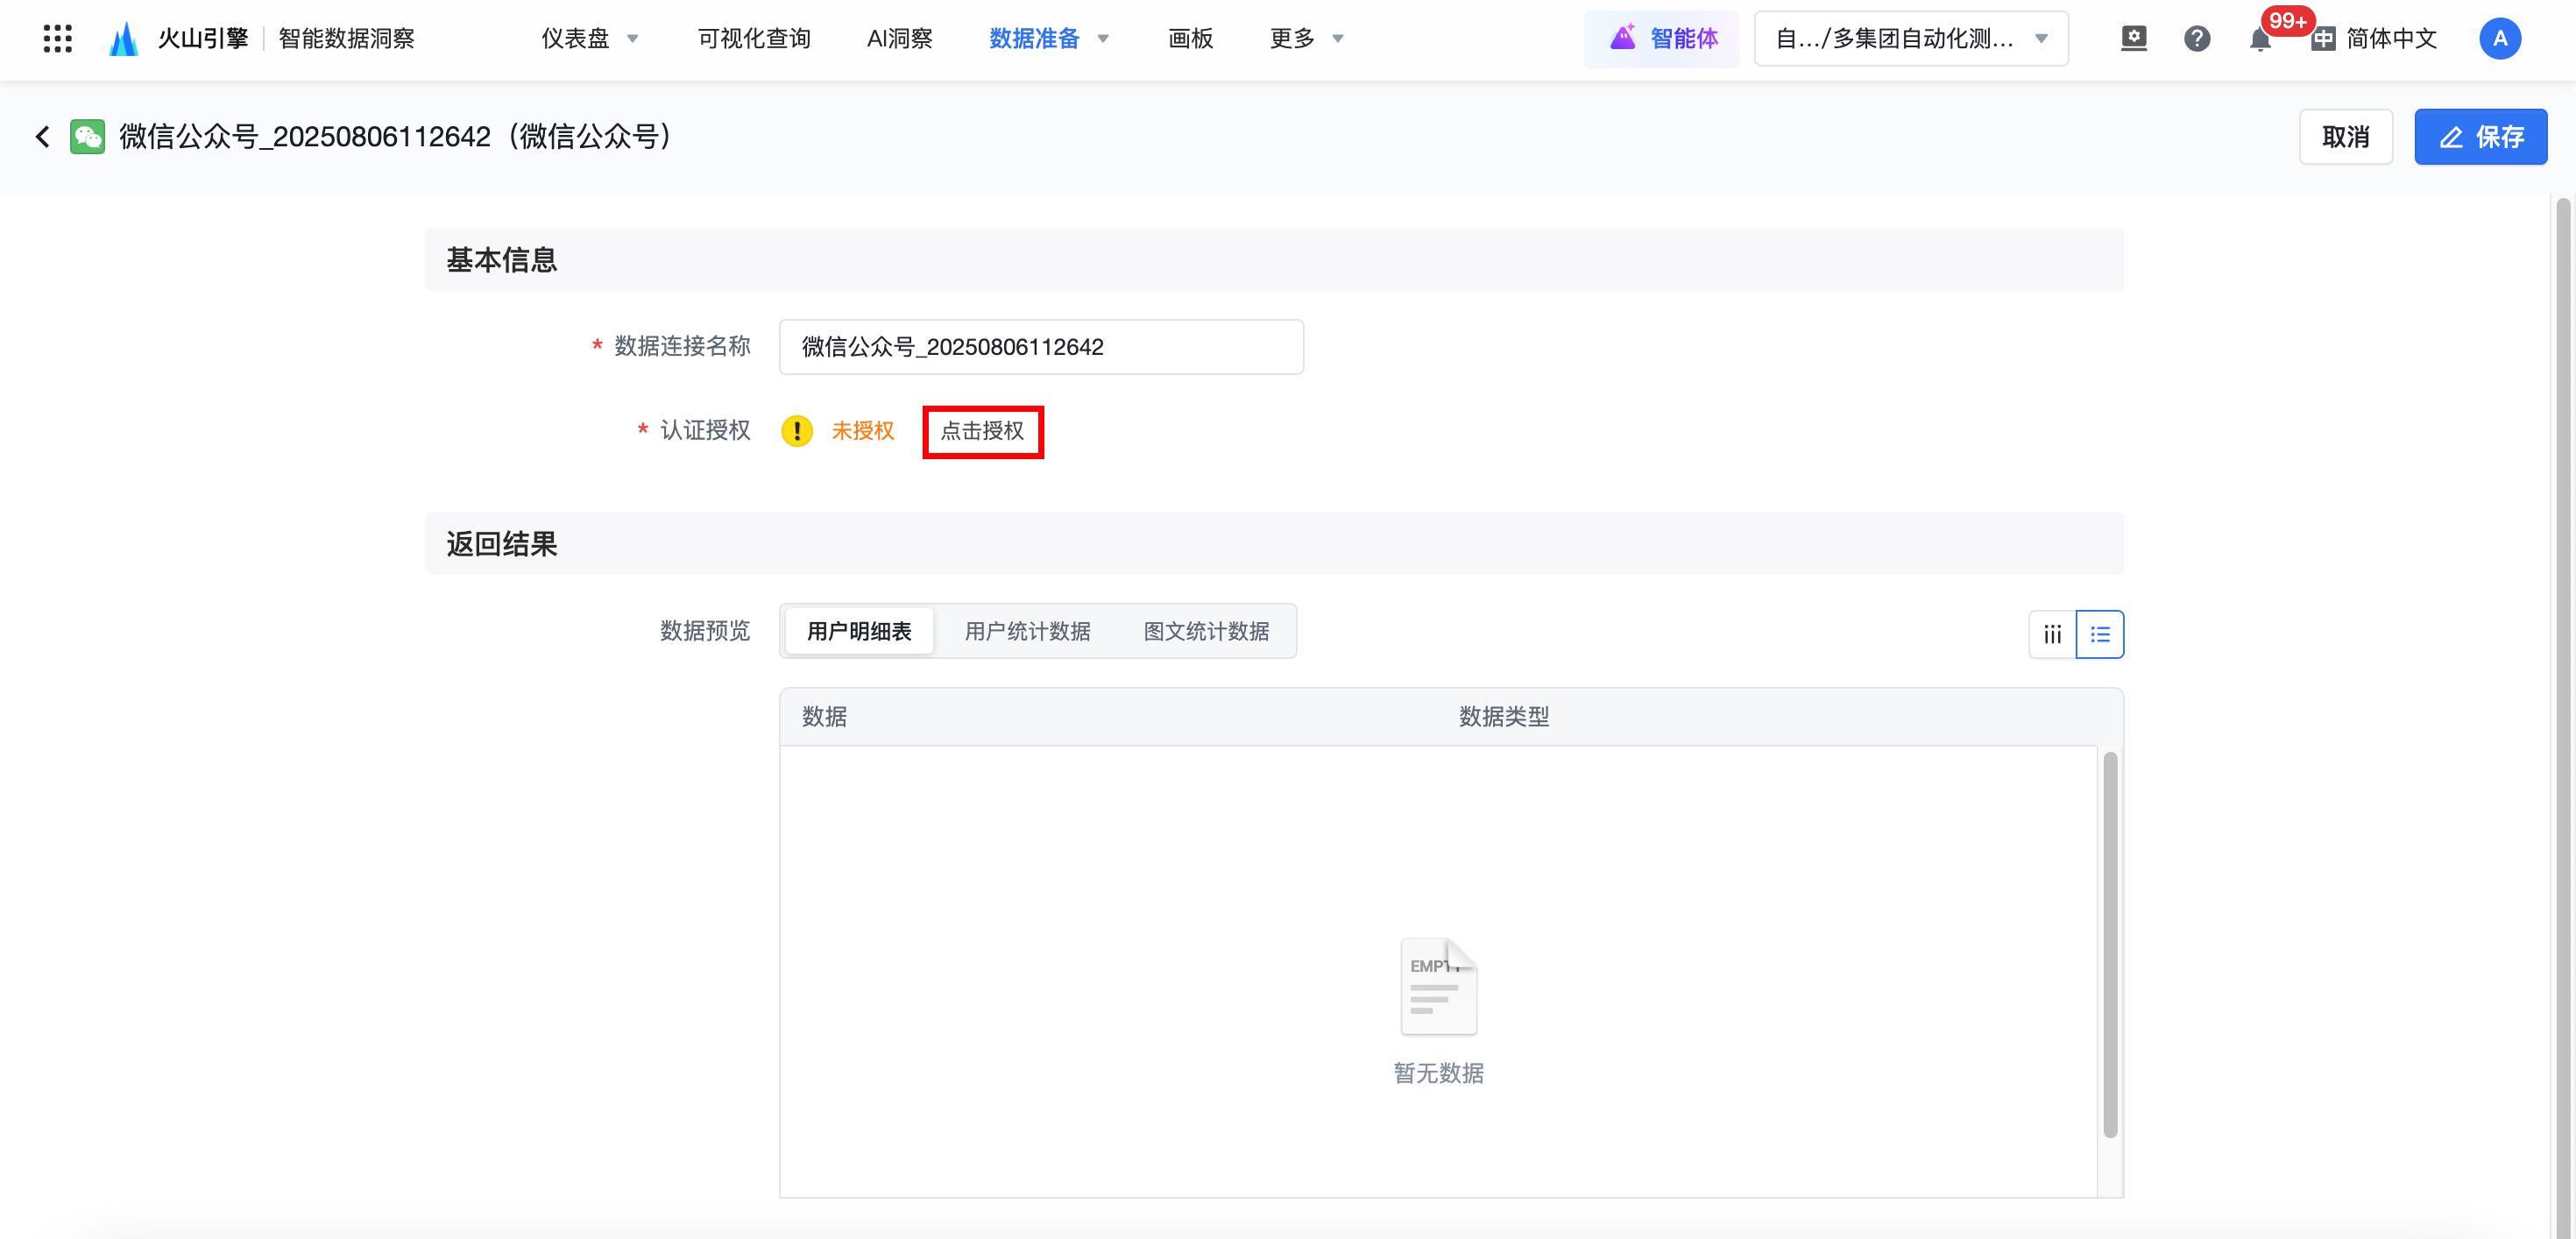This screenshot has width=2576, height=1239.
Task: Click the data table vertical scrollbar
Action: (x=2110, y=944)
